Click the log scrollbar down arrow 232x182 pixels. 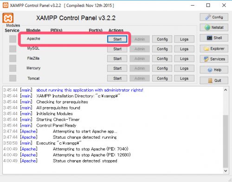[226, 171]
